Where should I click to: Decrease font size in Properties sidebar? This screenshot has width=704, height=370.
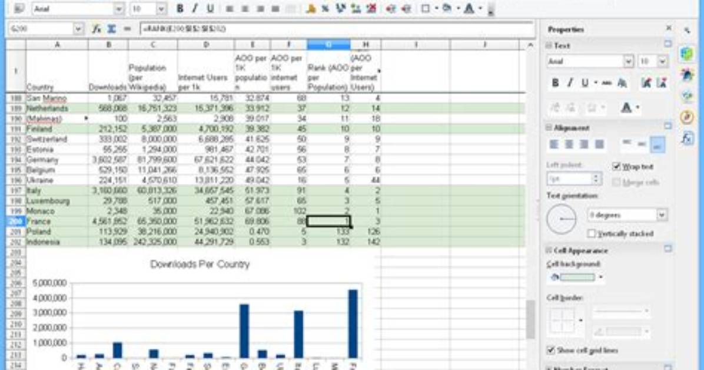point(662,82)
